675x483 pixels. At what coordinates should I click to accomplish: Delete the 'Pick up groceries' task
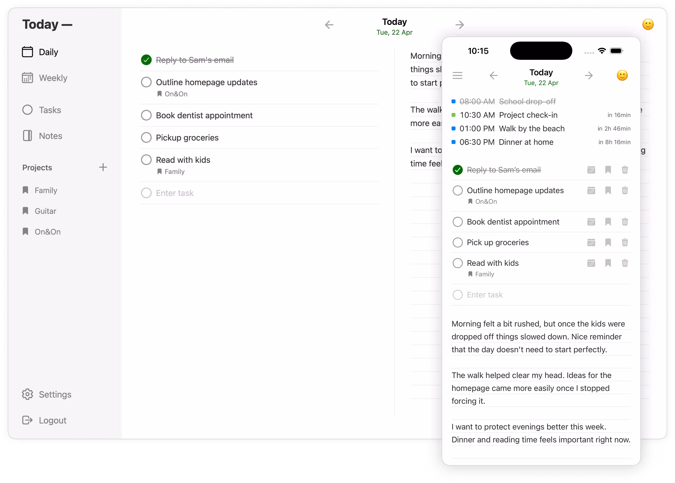tap(625, 242)
